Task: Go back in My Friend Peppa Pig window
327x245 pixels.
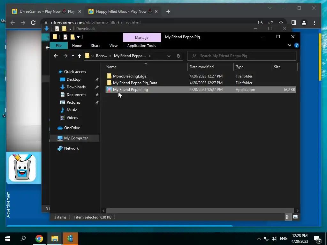Action: click(56, 56)
